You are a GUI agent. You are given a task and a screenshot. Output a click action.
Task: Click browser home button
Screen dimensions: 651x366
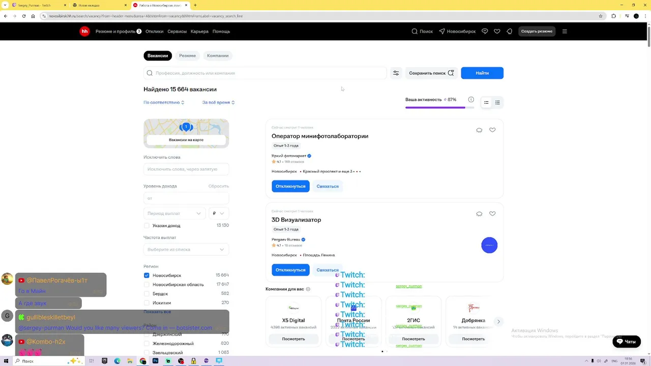[33, 16]
